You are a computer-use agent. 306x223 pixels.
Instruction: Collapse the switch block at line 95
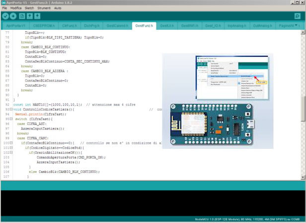point(11,119)
